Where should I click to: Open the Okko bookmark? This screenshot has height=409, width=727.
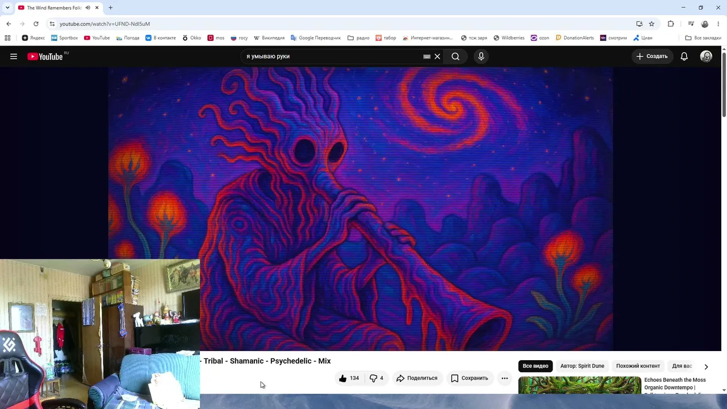tap(191, 38)
